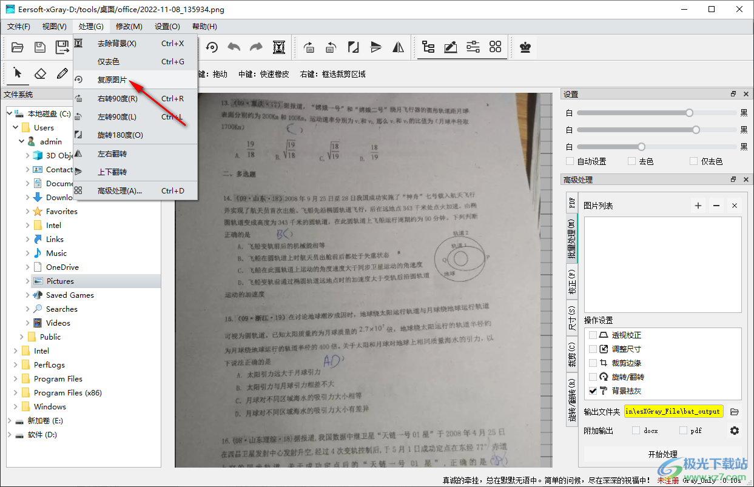Tick the docx additional output checkbox
The height and width of the screenshot is (487, 754).
tap(636, 431)
